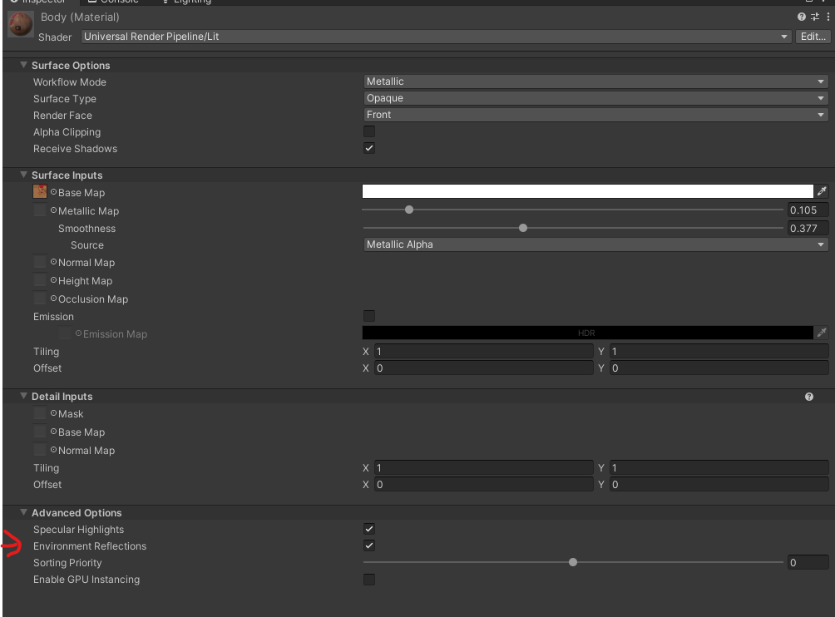The width and height of the screenshot is (835, 617).
Task: Click the Body material preview sphere
Action: [19, 24]
